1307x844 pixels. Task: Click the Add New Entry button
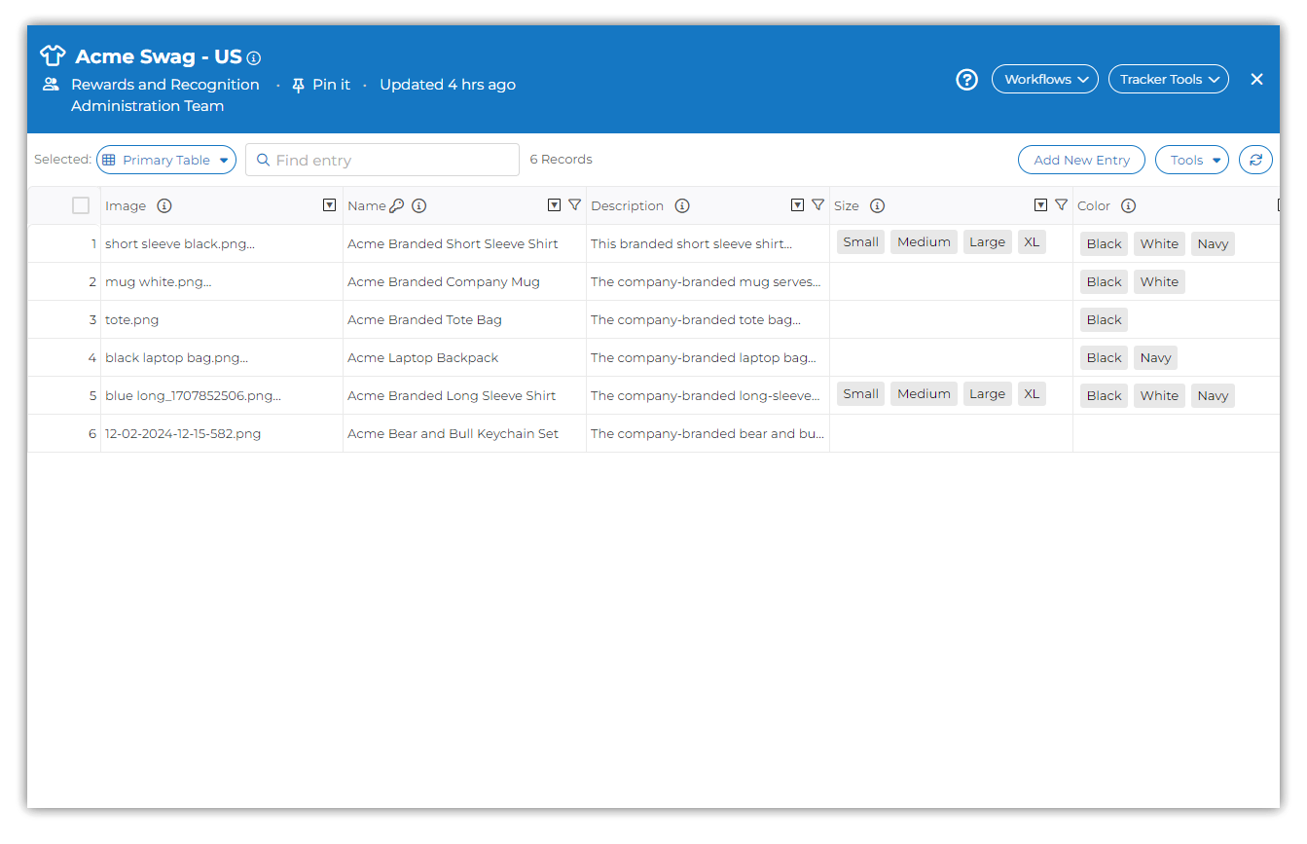coord(1081,160)
